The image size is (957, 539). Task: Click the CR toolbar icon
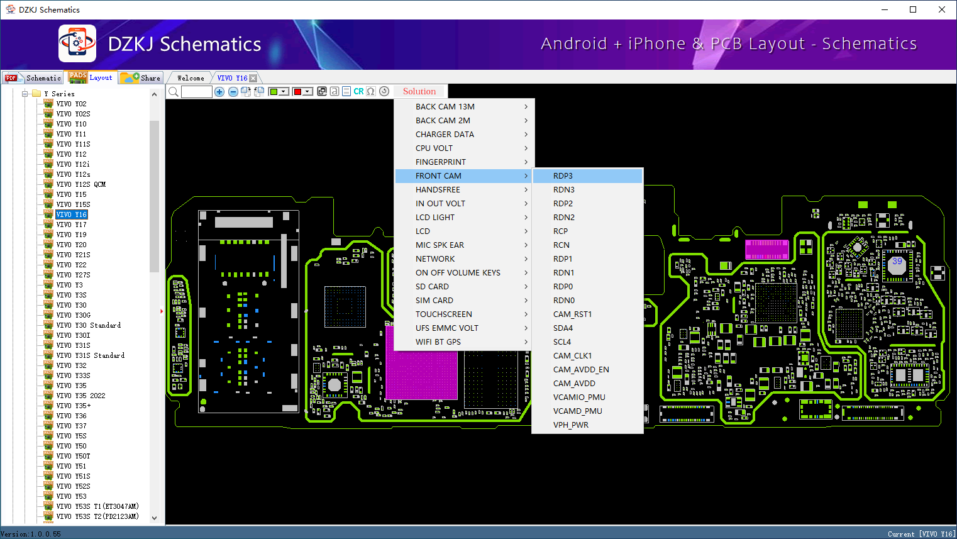tap(358, 92)
